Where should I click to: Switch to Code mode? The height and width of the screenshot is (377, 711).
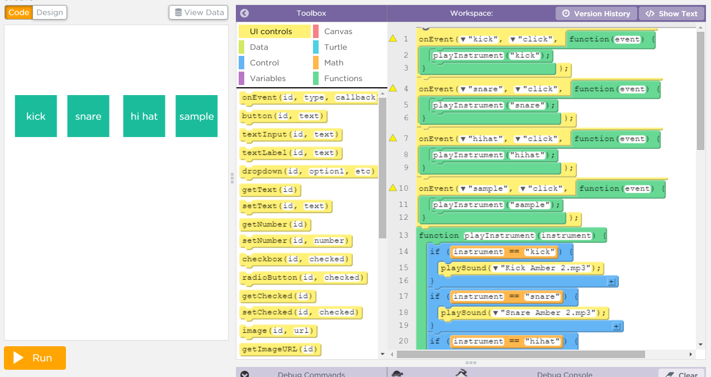19,12
